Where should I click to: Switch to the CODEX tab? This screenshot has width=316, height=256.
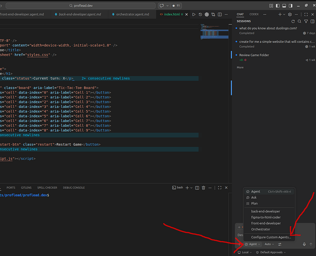(x=254, y=14)
